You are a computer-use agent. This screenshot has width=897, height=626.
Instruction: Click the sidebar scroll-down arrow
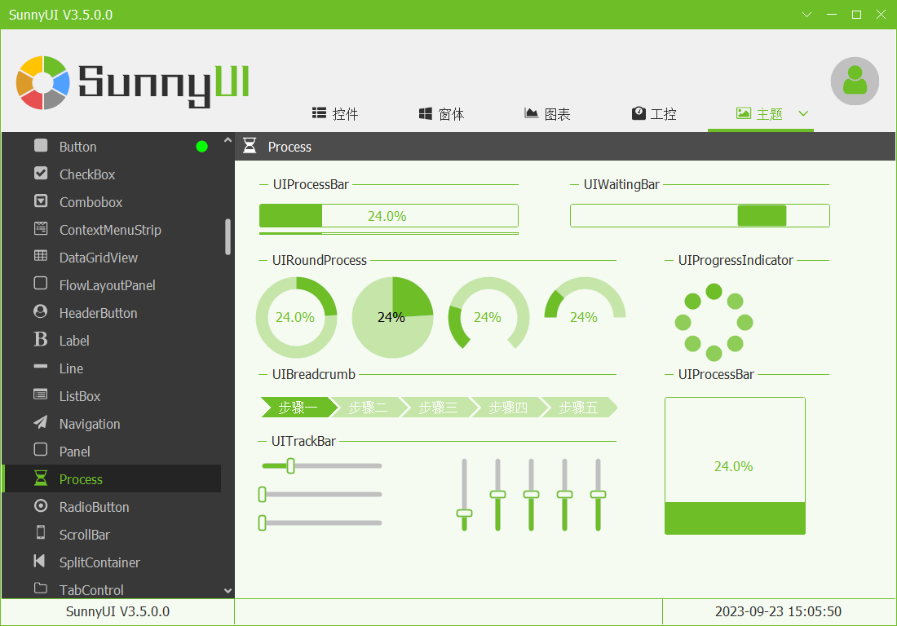pos(228,591)
